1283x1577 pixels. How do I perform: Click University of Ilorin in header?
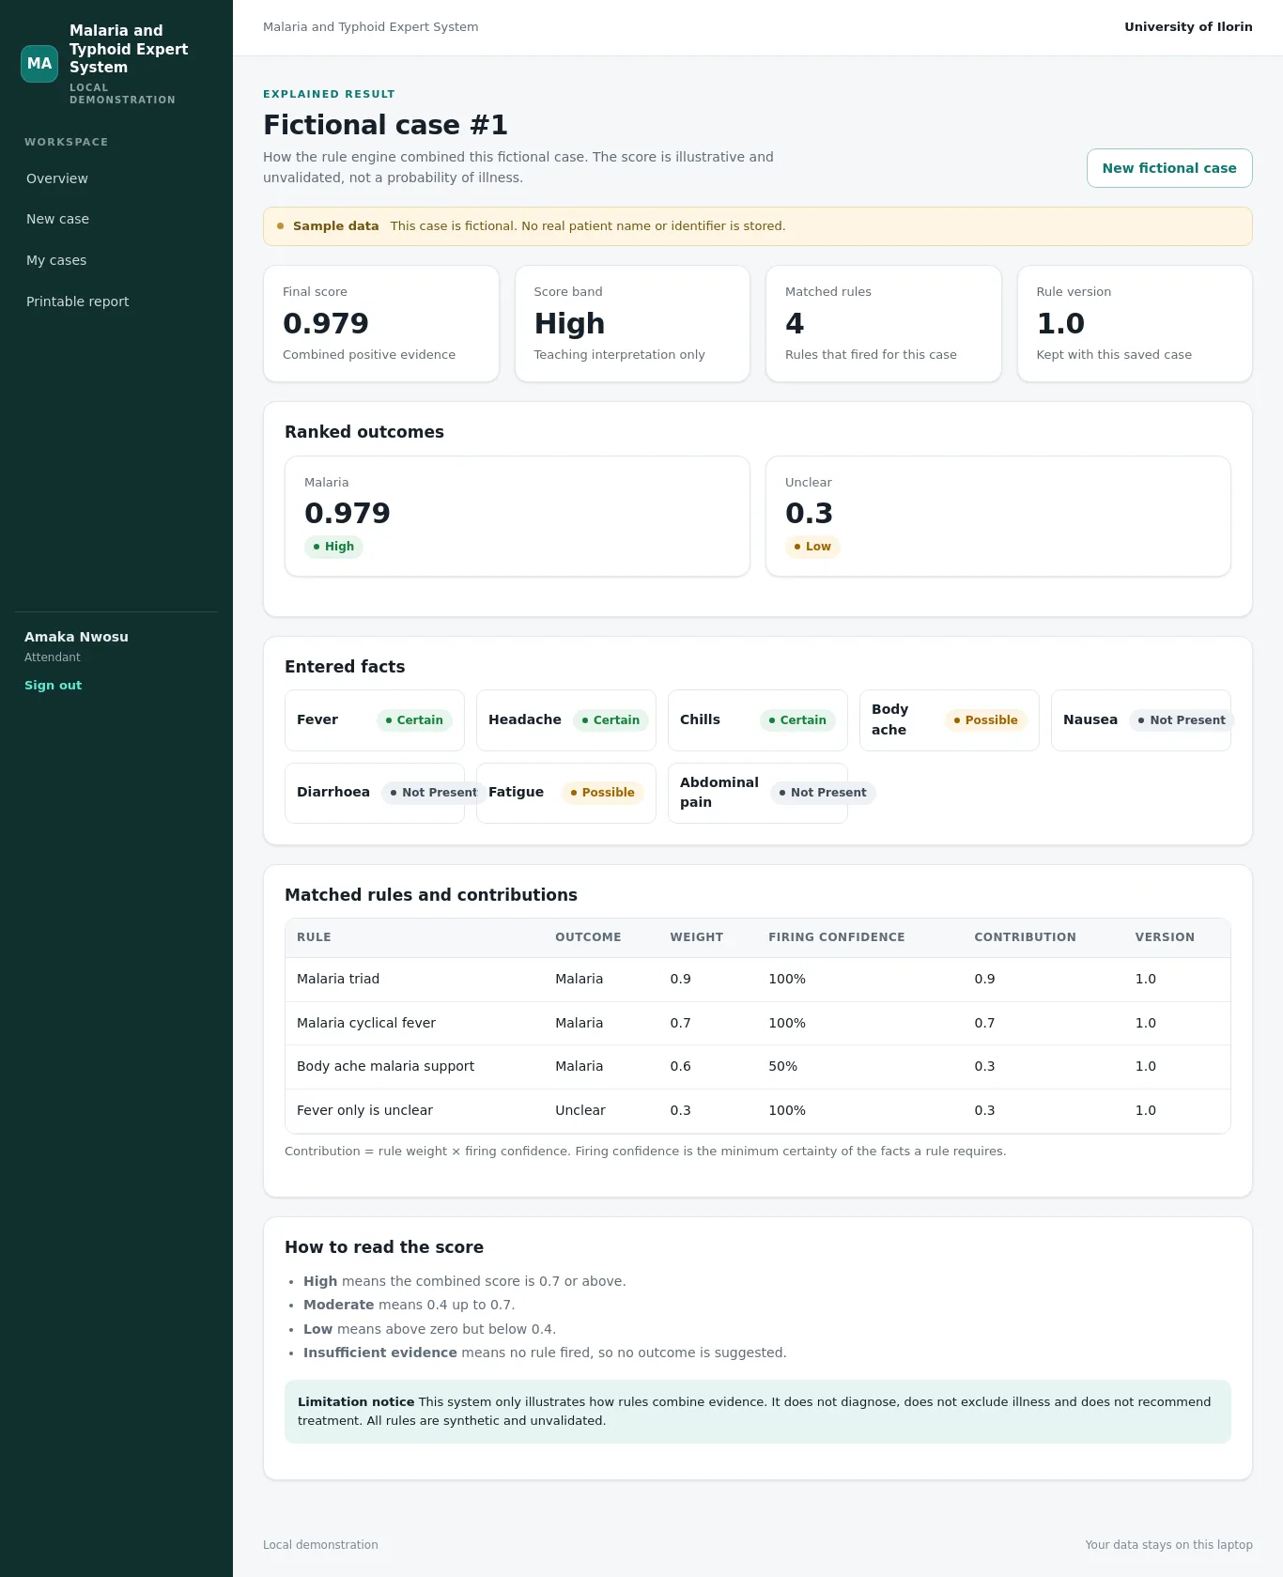[1188, 27]
